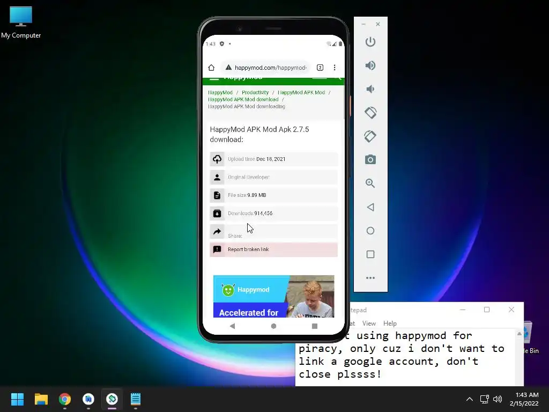Activate the emulator zoom magnifier icon
The height and width of the screenshot is (412, 549).
(x=370, y=183)
